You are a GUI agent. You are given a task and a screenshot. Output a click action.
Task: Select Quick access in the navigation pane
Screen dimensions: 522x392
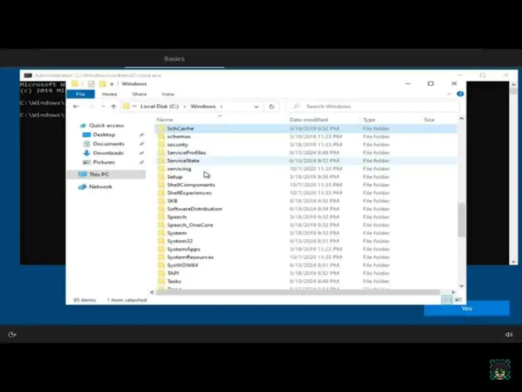click(x=106, y=126)
